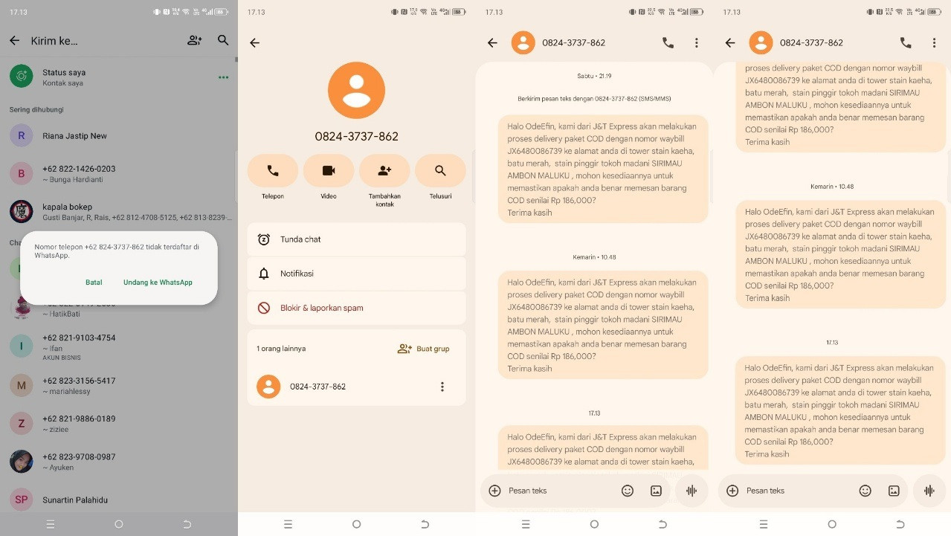Select kapala bokep group
This screenshot has height=536, width=951.
pos(119,211)
